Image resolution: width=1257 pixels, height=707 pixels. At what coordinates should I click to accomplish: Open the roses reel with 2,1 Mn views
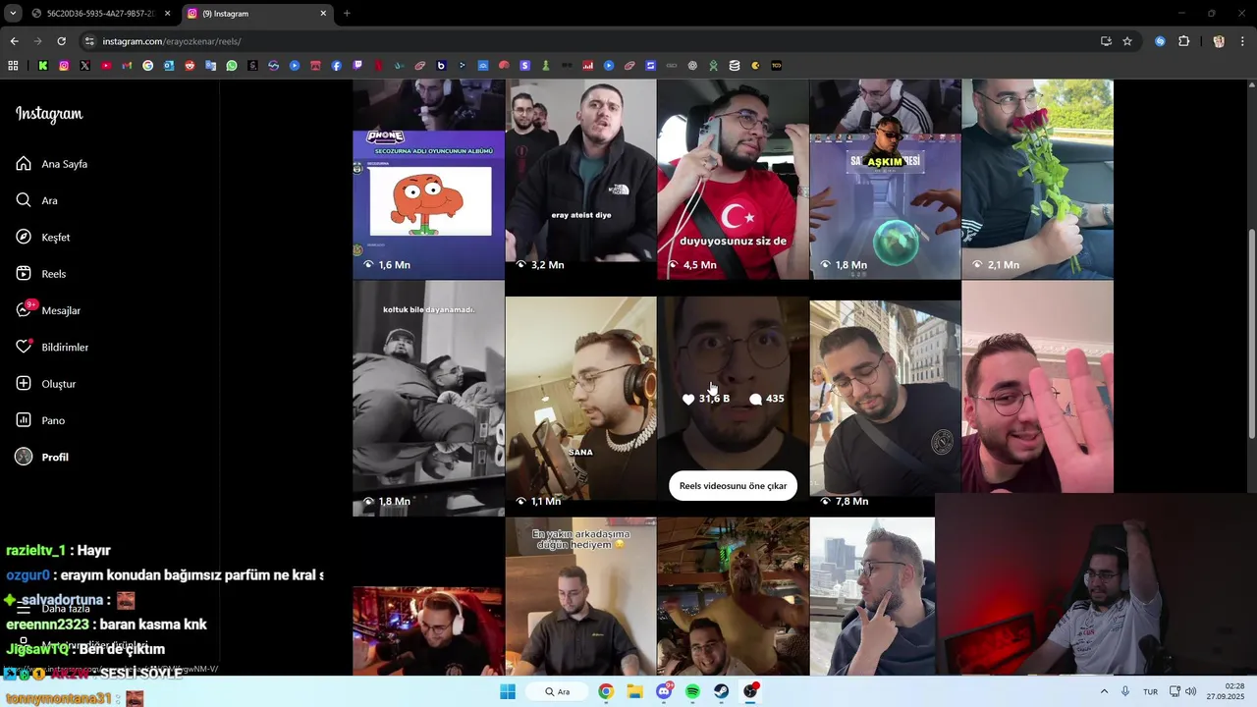pos(1037,180)
